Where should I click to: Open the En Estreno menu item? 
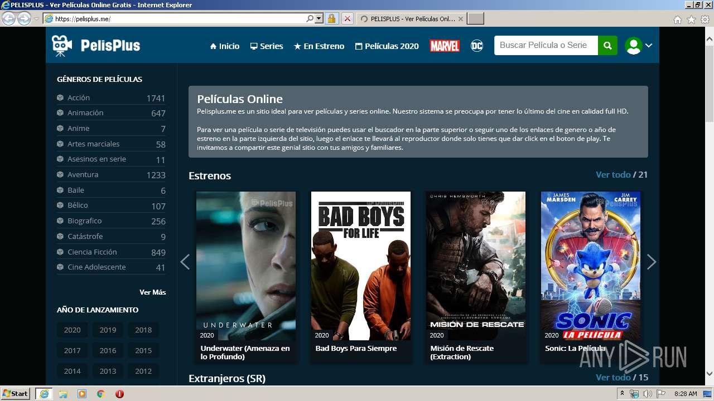319,46
